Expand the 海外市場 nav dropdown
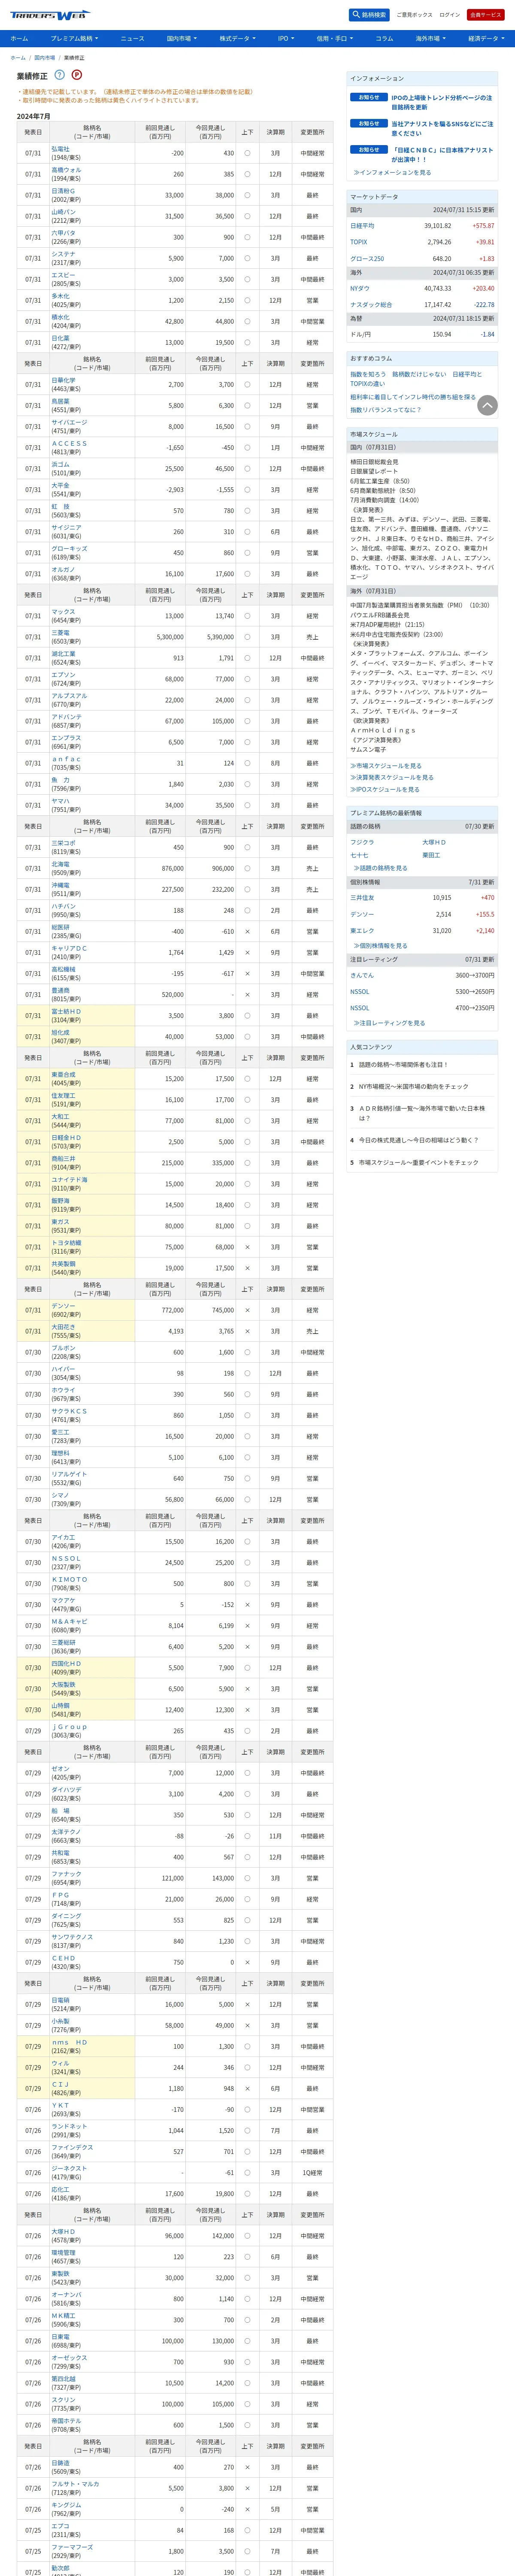The height and width of the screenshot is (2576, 515). click(430, 38)
